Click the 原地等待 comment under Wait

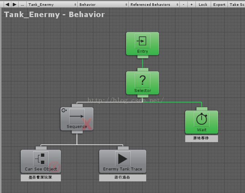[x=202, y=138]
